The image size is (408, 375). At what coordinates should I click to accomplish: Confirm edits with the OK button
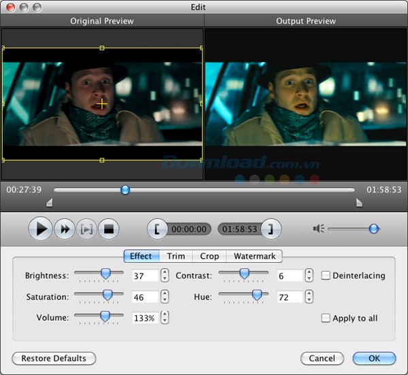(x=374, y=359)
